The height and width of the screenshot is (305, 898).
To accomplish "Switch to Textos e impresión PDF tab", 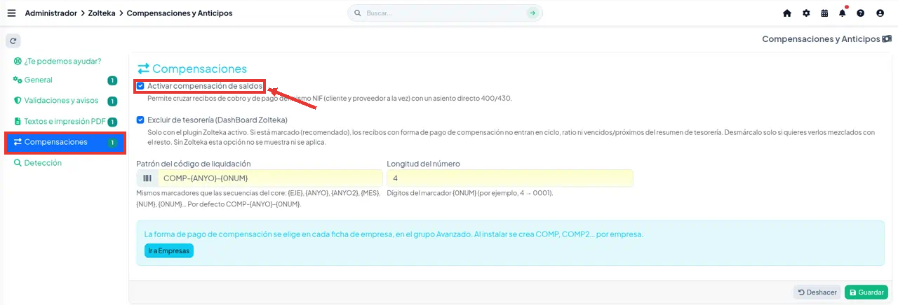I will [x=65, y=122].
